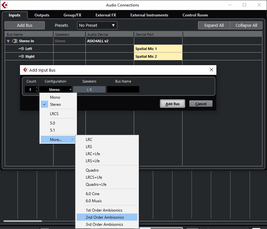Screen dimensions: 267x229
Task: Collapse the Stereo In bus tree
Action: coord(8,41)
